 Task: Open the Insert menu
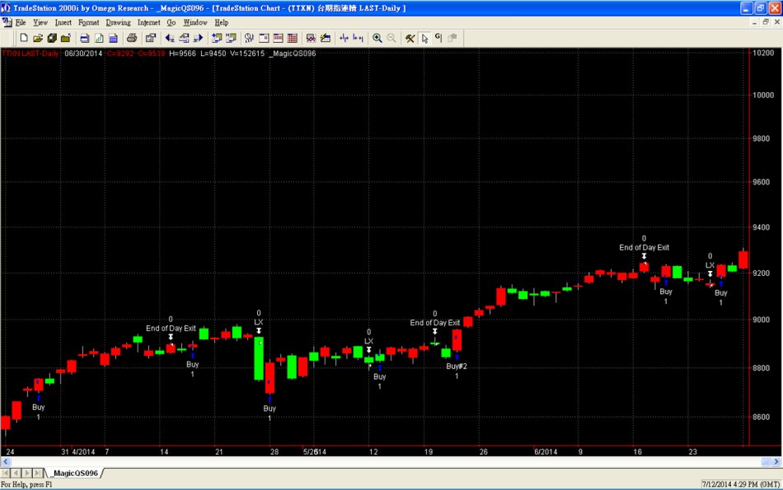[63, 22]
